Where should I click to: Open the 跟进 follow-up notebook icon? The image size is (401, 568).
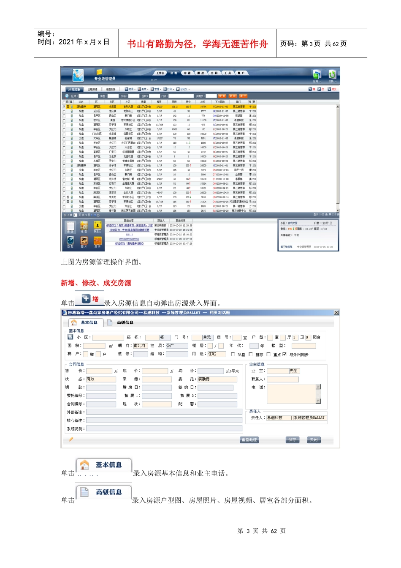coord(70,227)
